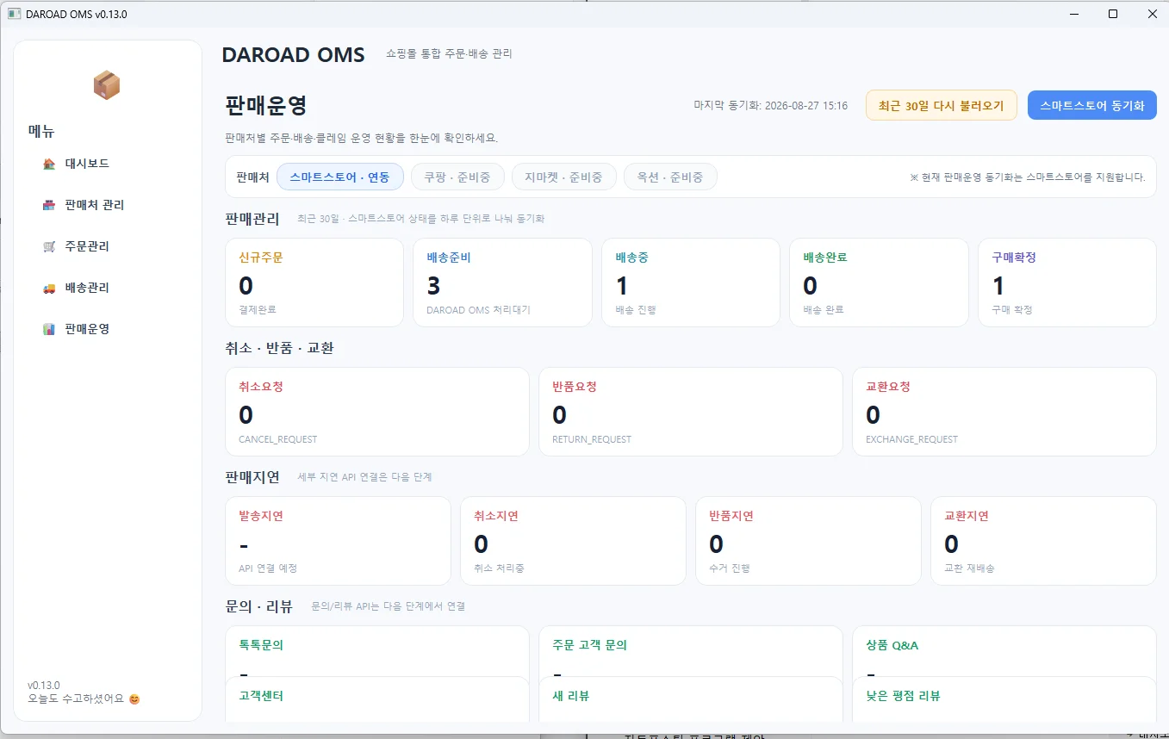
Task: Click the 문의 · 리뷰 section heading
Action: pos(258,606)
